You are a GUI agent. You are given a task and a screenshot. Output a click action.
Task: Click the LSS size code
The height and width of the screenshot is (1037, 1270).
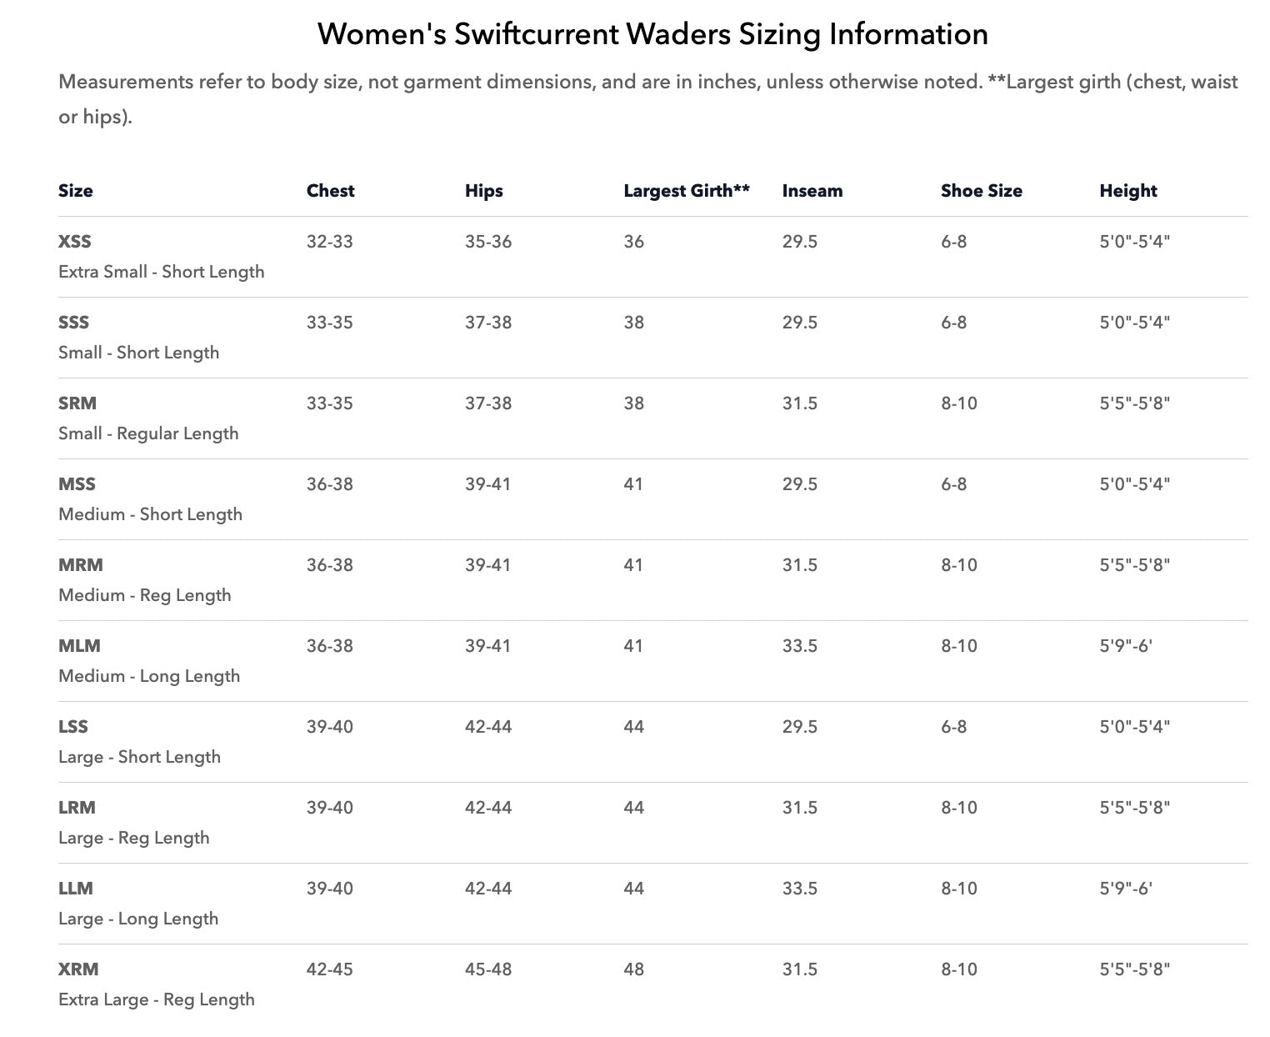73,727
